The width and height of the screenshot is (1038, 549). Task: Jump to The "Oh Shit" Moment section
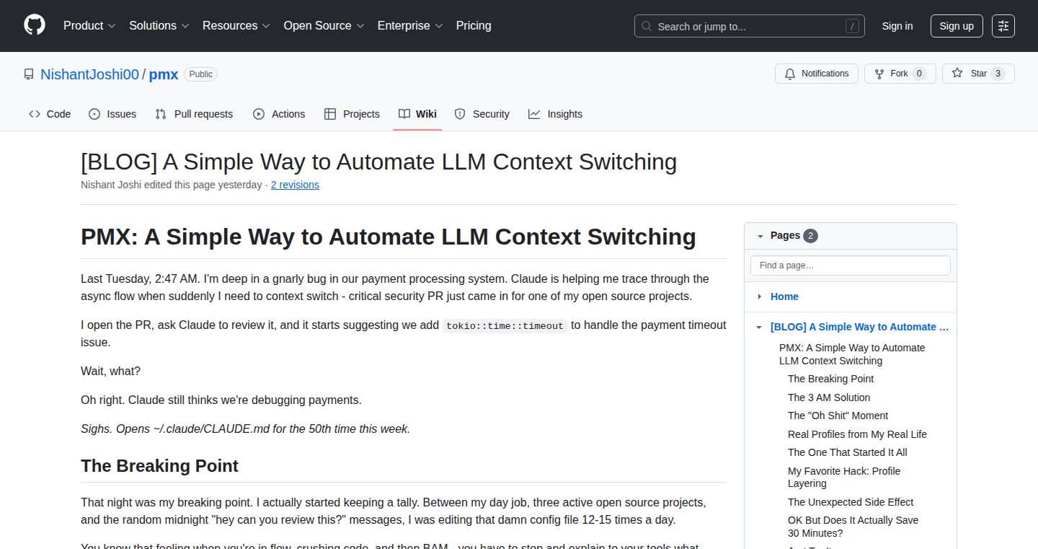tap(838, 416)
